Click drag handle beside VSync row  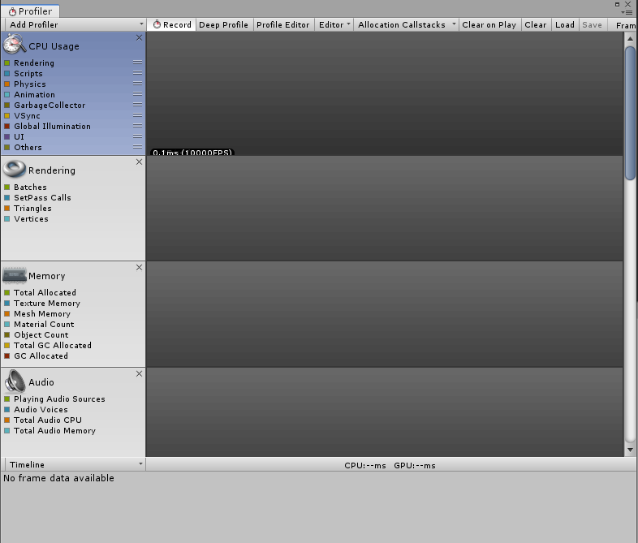(x=137, y=115)
